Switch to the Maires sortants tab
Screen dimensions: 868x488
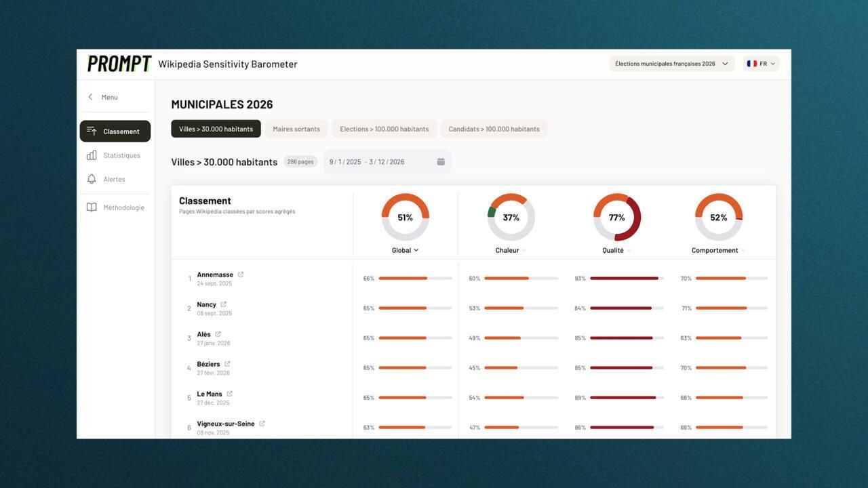pos(296,129)
